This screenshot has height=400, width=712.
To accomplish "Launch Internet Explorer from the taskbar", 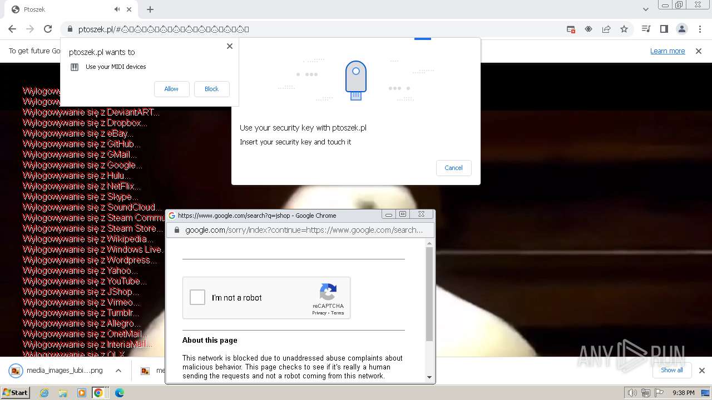I will pyautogui.click(x=44, y=393).
